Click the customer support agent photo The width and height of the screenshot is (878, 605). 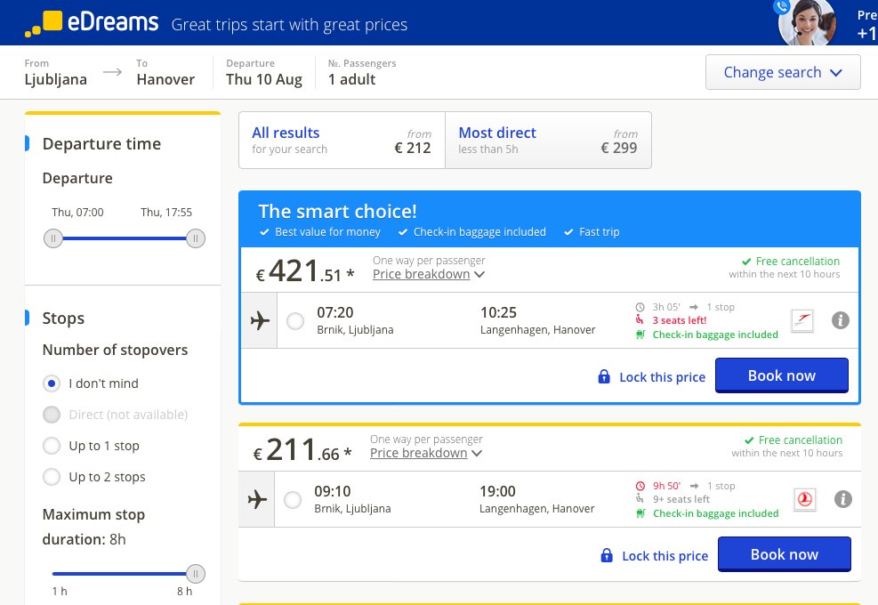807,22
